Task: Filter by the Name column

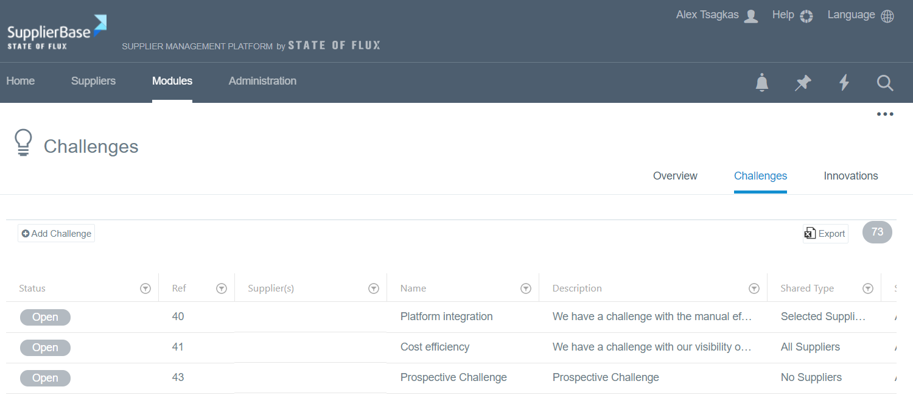Action: 526,288
